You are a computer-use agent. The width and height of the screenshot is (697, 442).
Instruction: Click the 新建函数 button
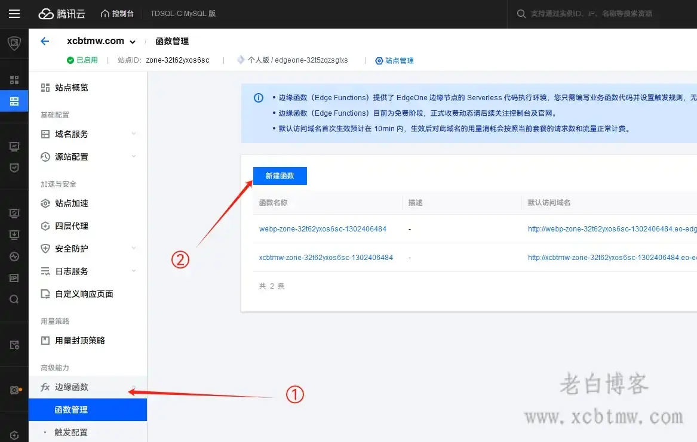(280, 175)
